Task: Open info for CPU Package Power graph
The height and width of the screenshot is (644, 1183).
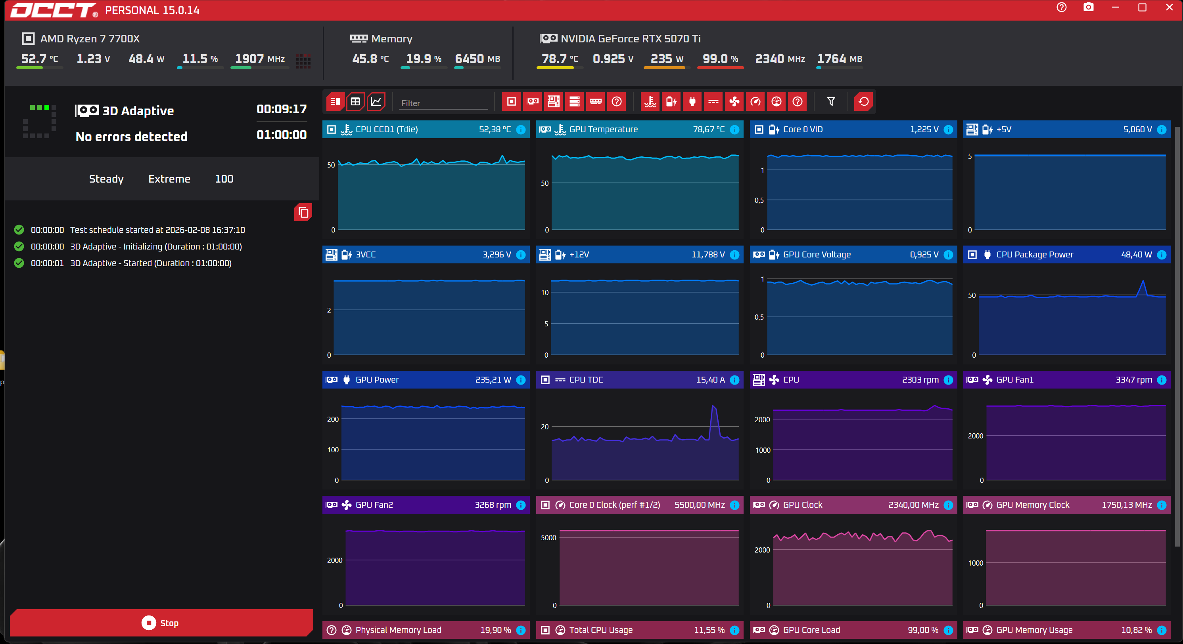Action: point(1162,255)
